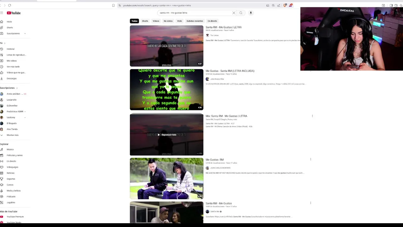Select the Vídeos filter chip
403x227 pixels.
[x=156, y=21]
